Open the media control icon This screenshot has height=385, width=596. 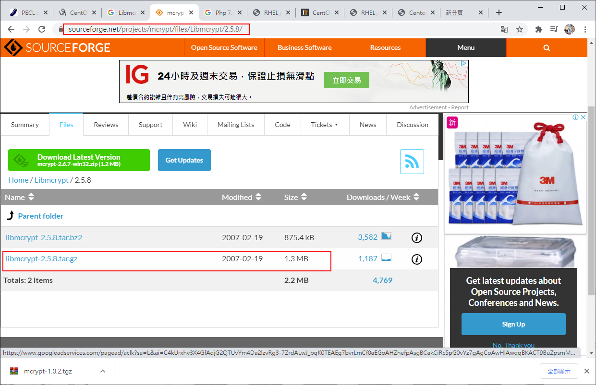point(554,29)
